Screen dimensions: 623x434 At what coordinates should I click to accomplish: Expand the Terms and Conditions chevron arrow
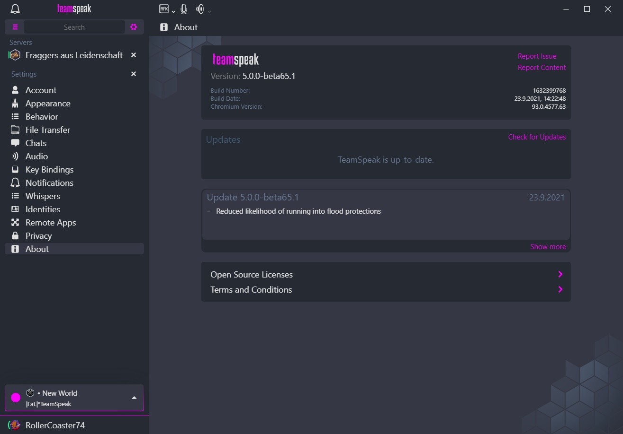(x=560, y=290)
